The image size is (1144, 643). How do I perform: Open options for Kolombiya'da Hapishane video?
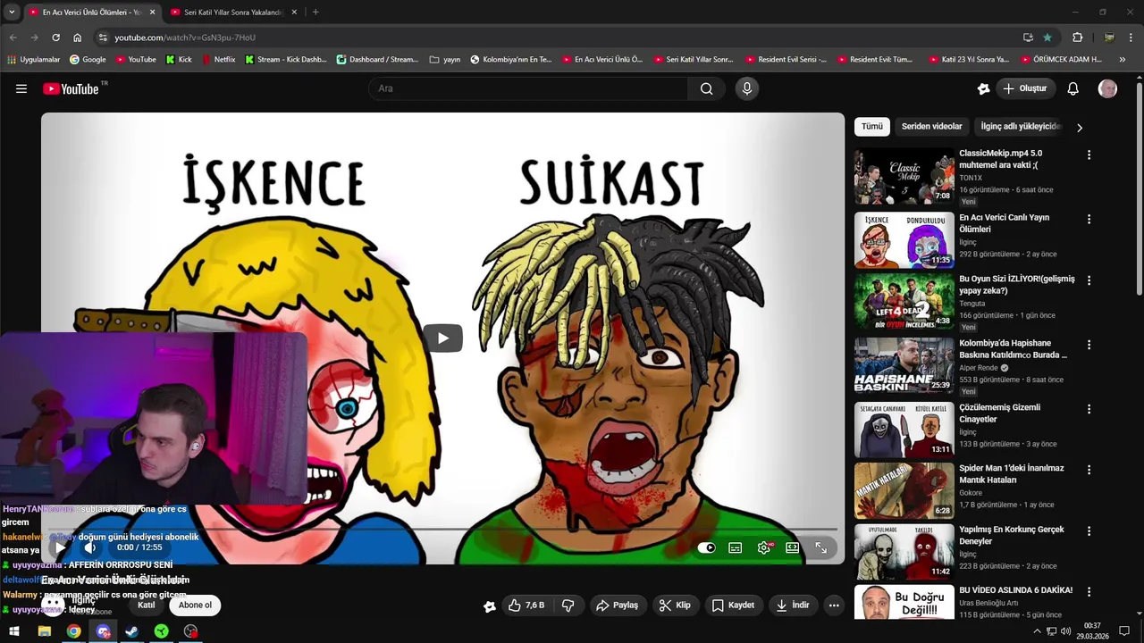coord(1089,345)
